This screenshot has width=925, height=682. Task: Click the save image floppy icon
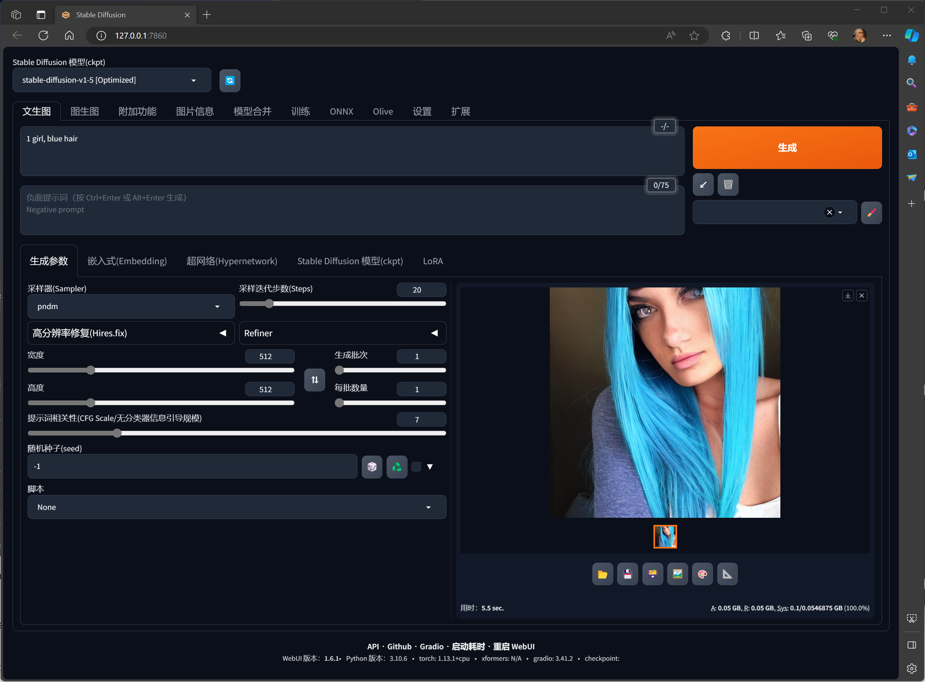click(627, 574)
